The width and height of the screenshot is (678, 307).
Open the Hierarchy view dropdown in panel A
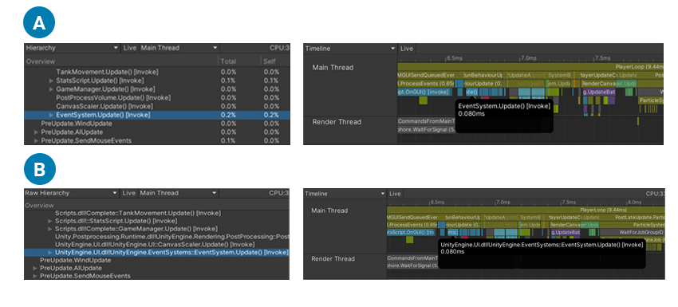pyautogui.click(x=72, y=48)
